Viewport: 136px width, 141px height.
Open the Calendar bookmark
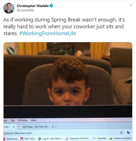click(100, 138)
